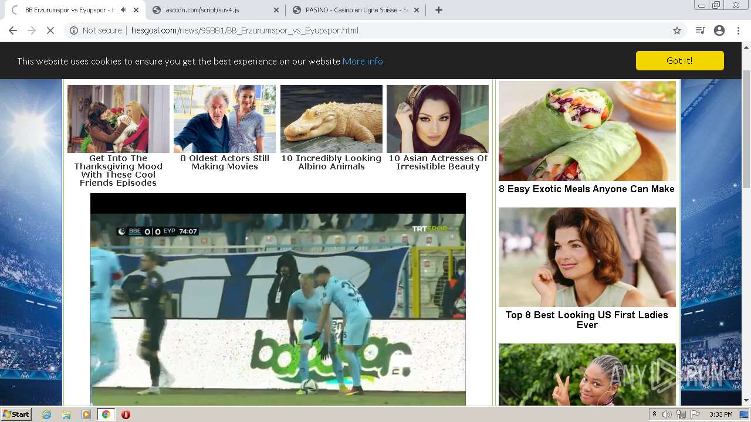The image size is (751, 422).
Task: Show hidden system tray icons
Action: coord(654,414)
